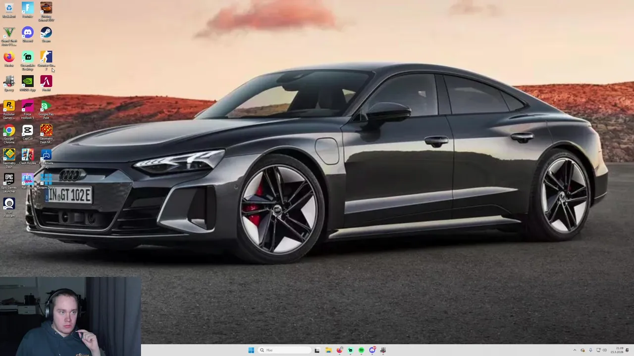This screenshot has width=634, height=356.
Task: Open the notification bell in the taskbar
Action: 627,350
